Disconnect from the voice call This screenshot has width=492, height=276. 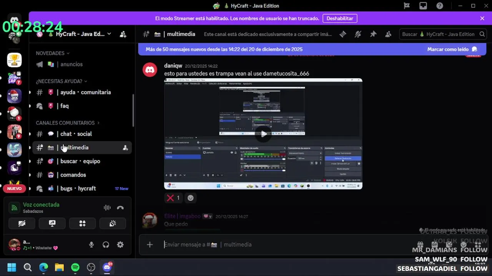click(x=120, y=208)
